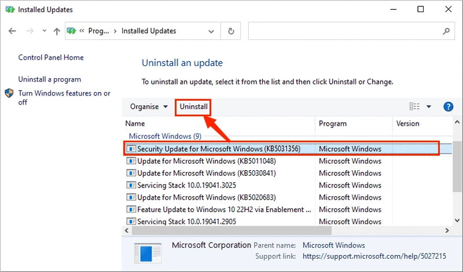The image size is (463, 272).
Task: Click inside the search box
Action: (x=346, y=31)
